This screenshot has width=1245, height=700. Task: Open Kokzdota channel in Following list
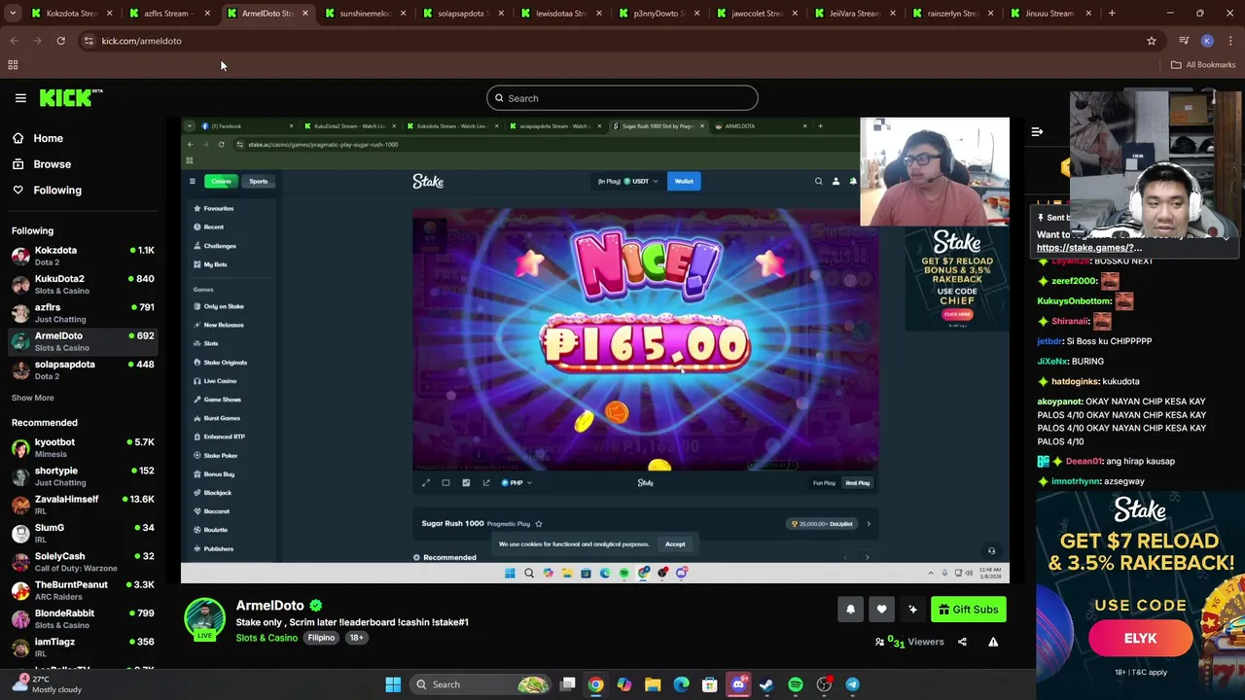[x=83, y=256]
